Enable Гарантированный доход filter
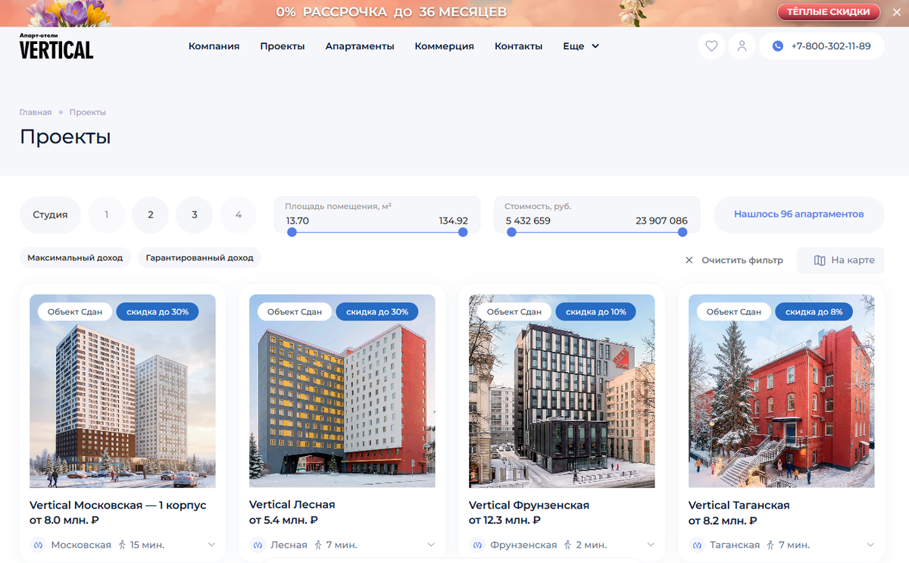The height and width of the screenshot is (563, 909). 200,258
